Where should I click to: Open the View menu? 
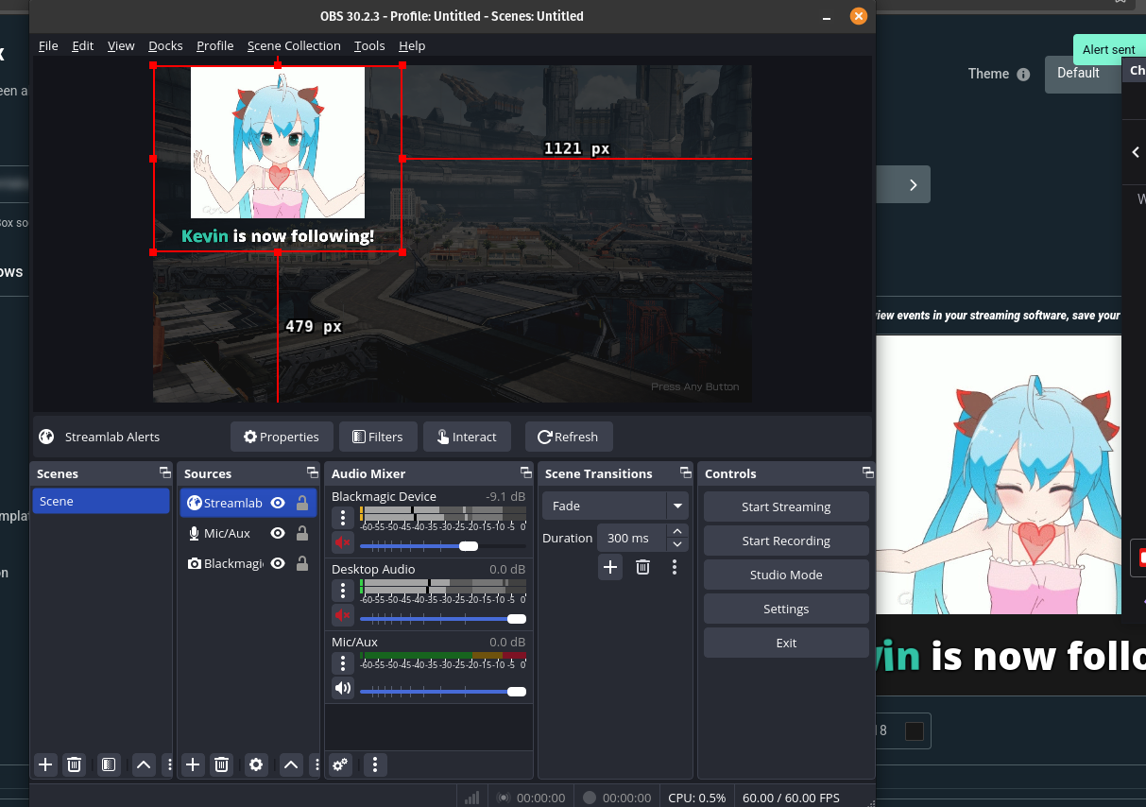tap(121, 45)
